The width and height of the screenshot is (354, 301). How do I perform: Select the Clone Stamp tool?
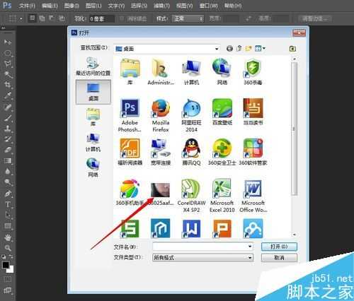click(8, 129)
